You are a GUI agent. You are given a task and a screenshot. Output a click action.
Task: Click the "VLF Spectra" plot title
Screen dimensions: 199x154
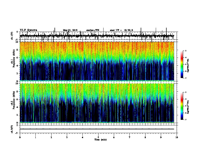(28, 30)
